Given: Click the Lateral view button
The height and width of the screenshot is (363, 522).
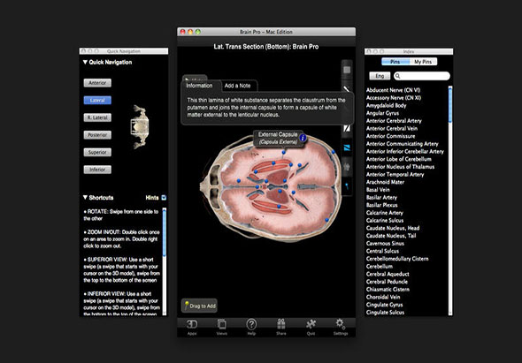Looking at the screenshot, I should coord(97,100).
